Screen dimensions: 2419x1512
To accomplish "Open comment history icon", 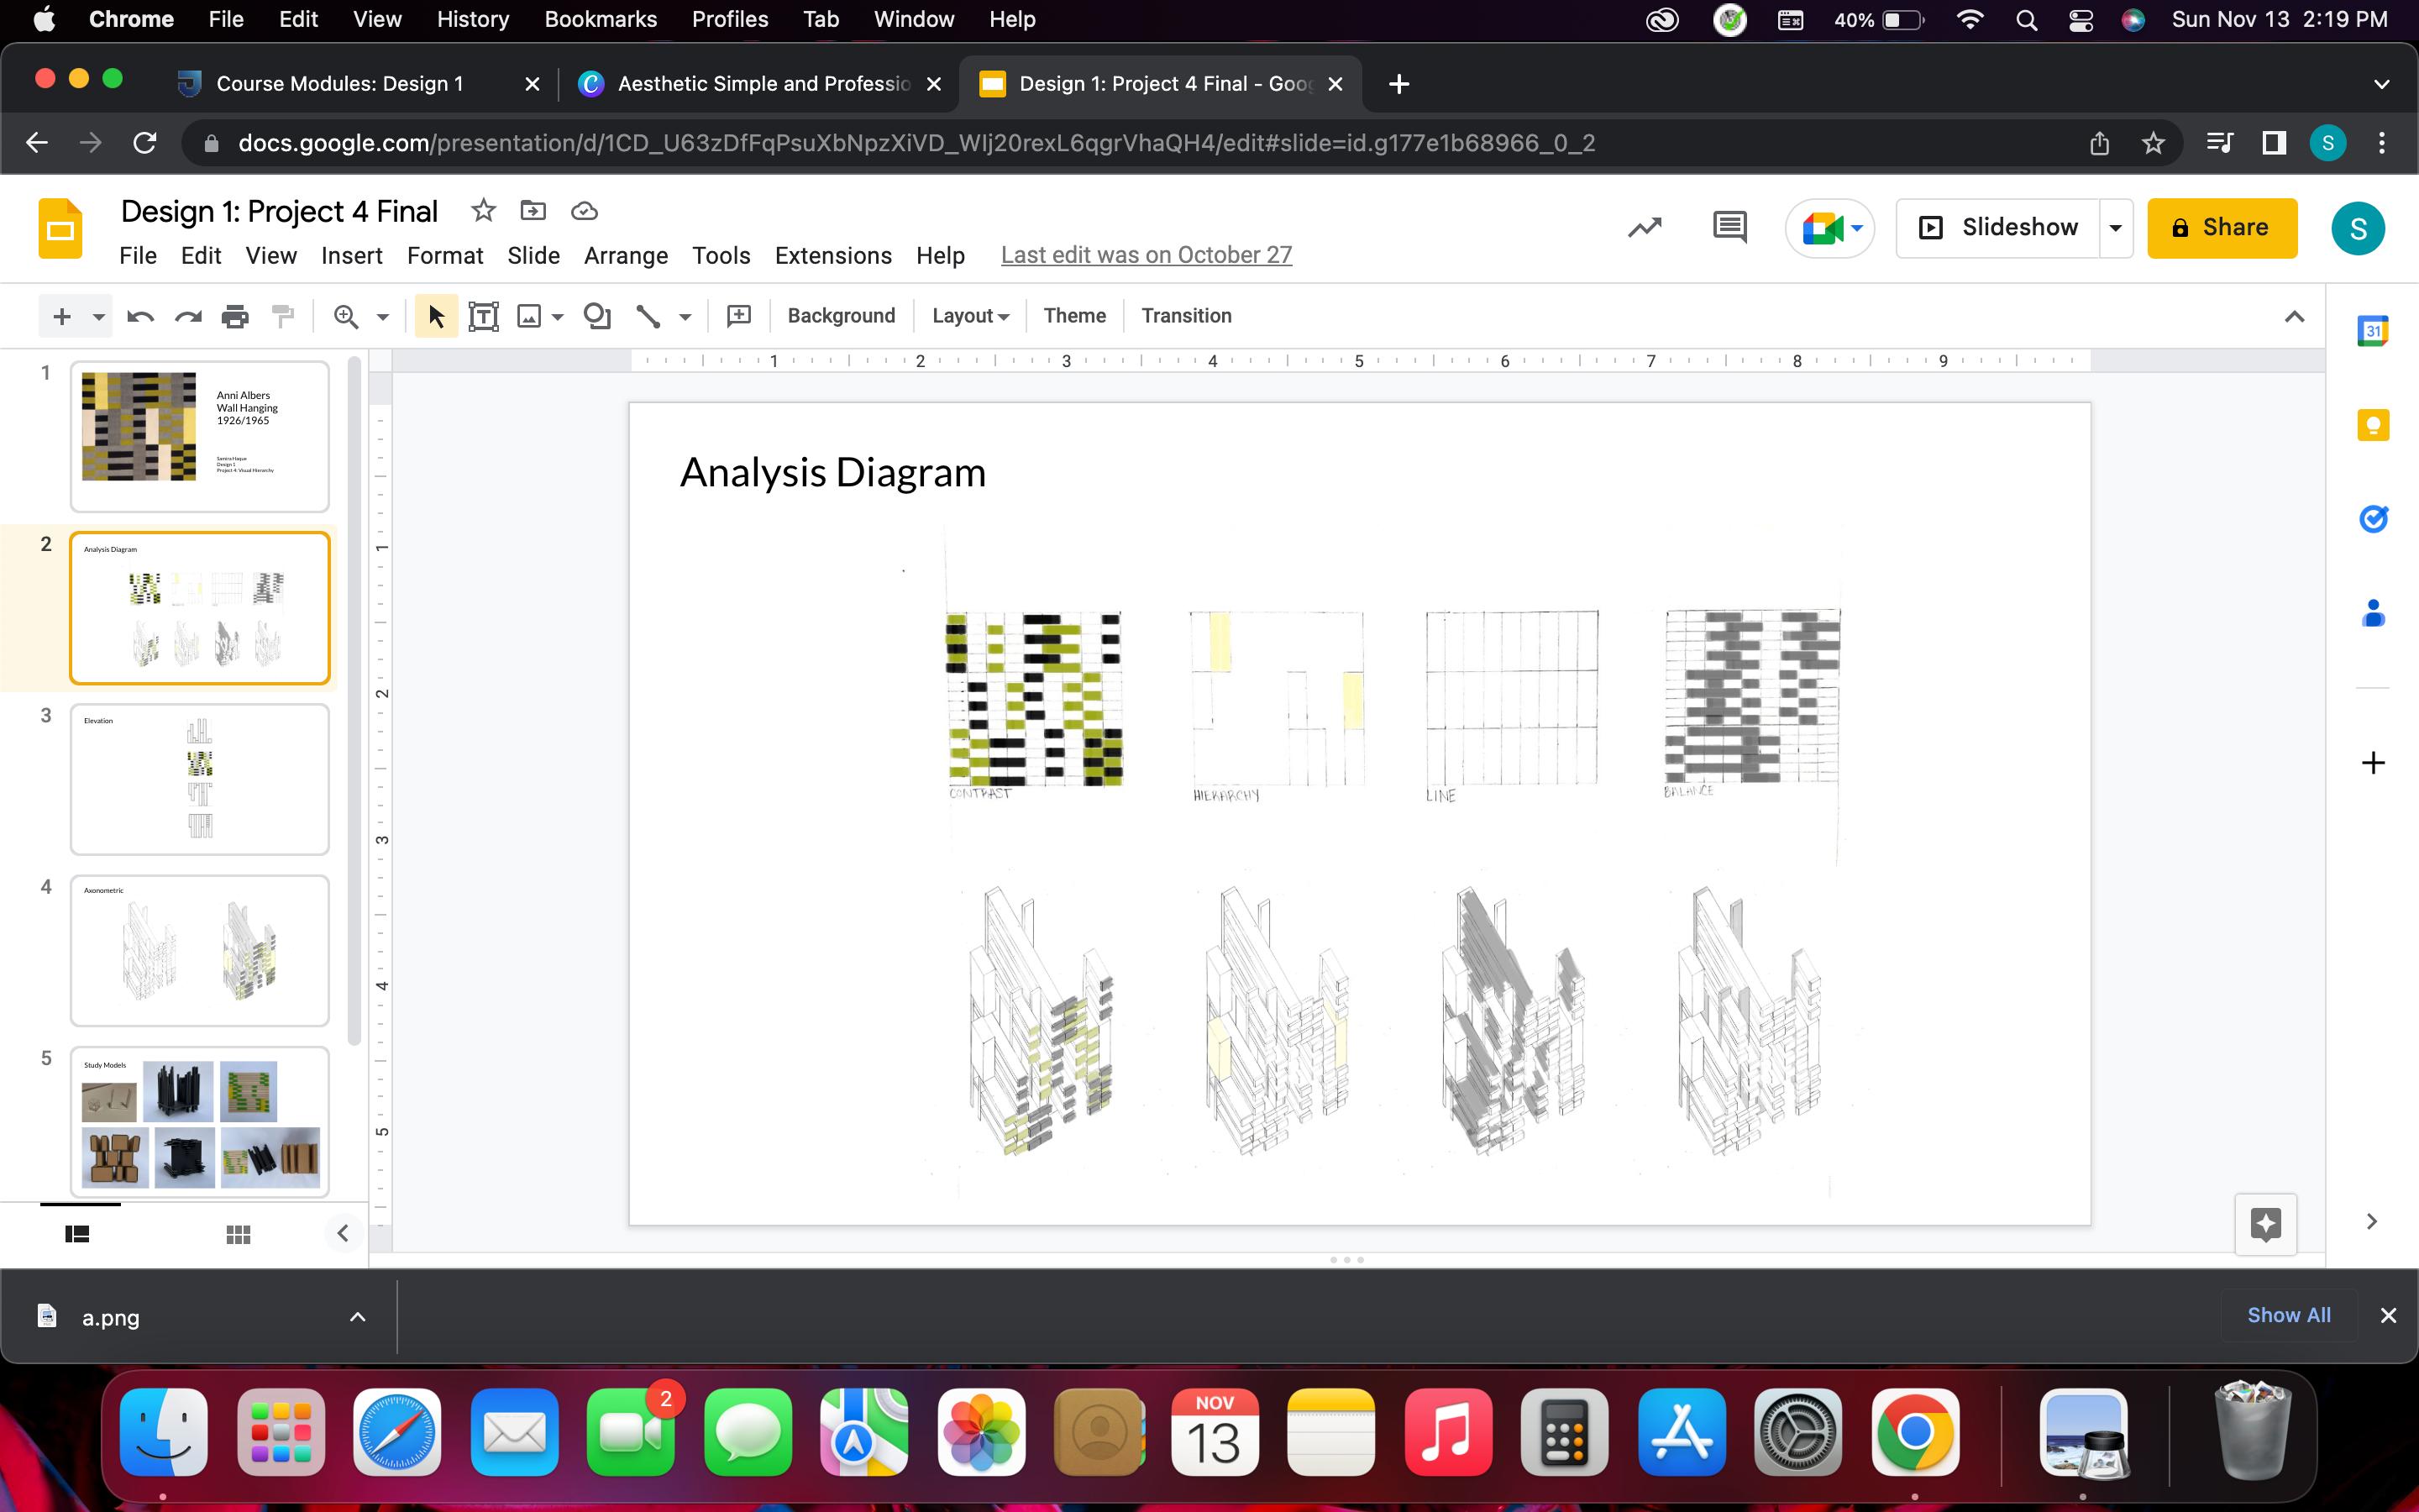I will (1729, 228).
